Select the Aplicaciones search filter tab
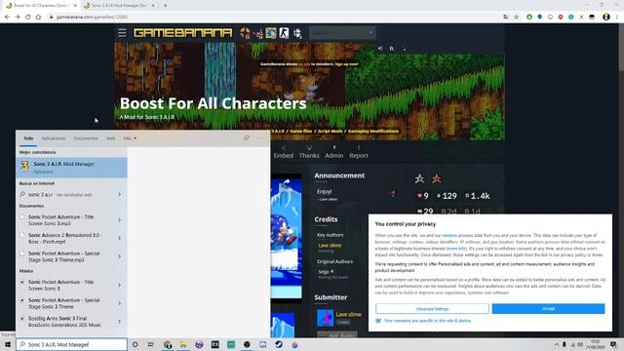This screenshot has height=351, width=624. pyautogui.click(x=54, y=138)
